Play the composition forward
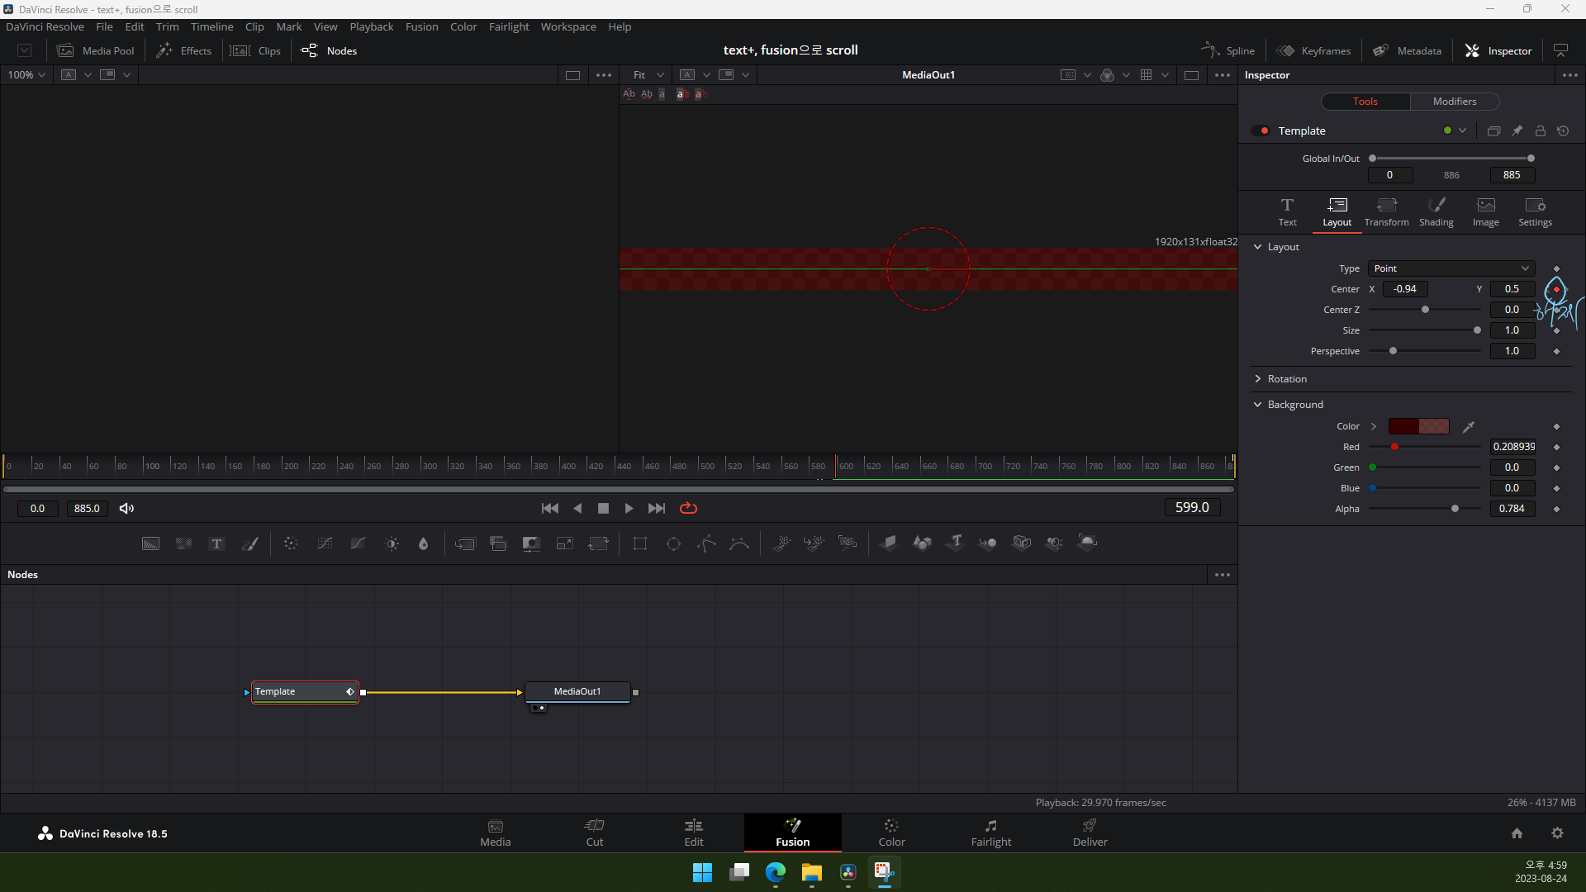1586x892 pixels. 629,508
